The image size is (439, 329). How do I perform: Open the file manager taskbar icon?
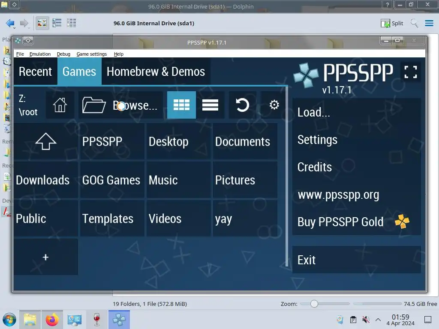(30, 320)
